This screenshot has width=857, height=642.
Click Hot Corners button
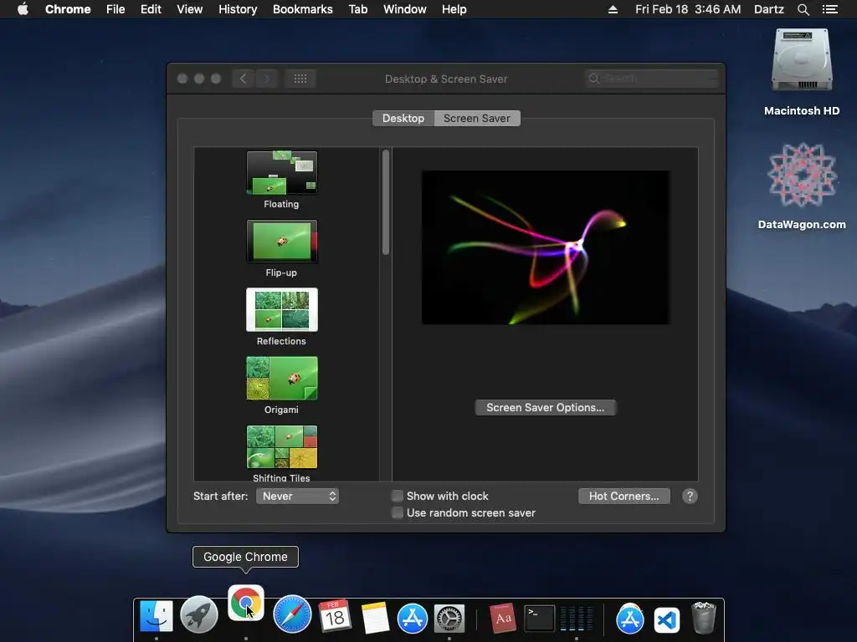624,497
